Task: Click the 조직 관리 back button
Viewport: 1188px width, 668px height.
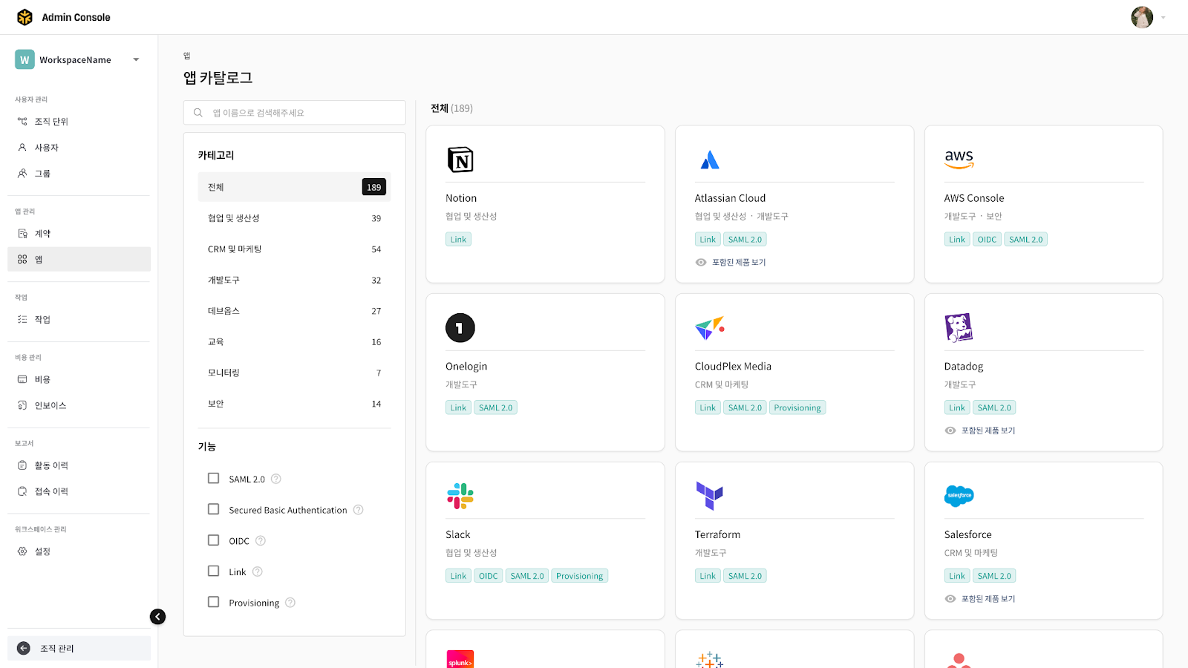Action: [x=79, y=648]
